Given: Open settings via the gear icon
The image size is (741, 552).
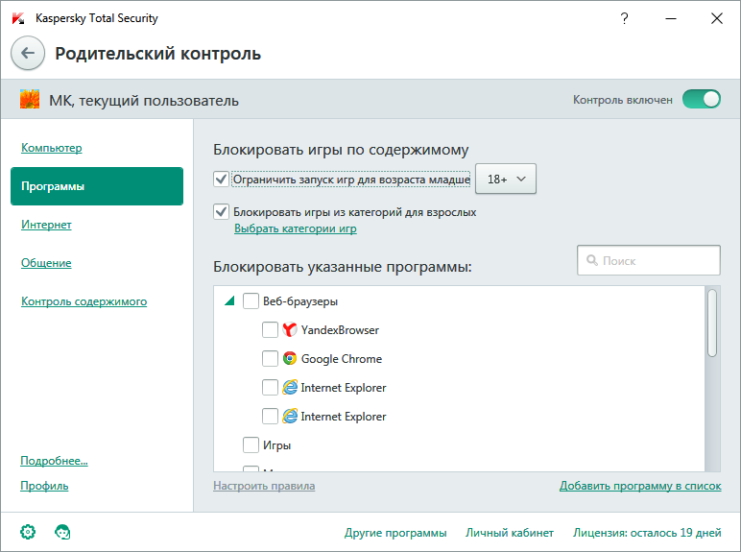Looking at the screenshot, I should pyautogui.click(x=28, y=532).
